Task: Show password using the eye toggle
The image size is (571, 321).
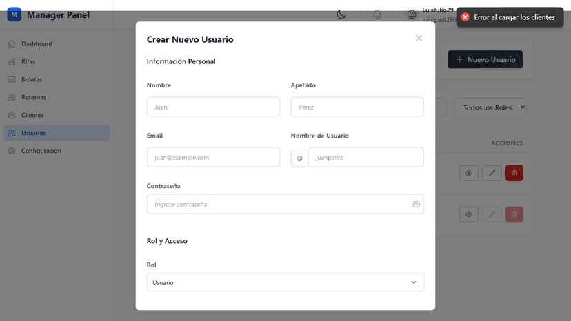Action: pyautogui.click(x=416, y=204)
